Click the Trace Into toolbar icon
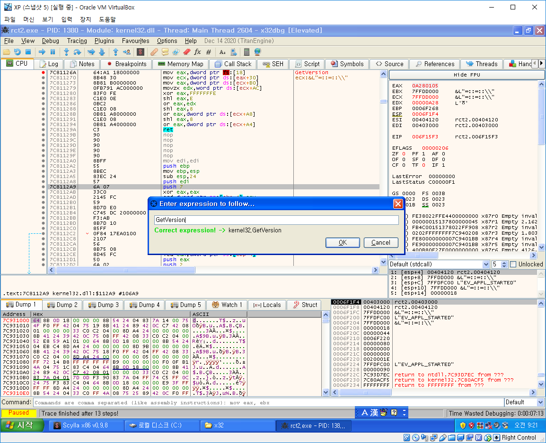Viewport: 546px width, 443px height. point(91,52)
